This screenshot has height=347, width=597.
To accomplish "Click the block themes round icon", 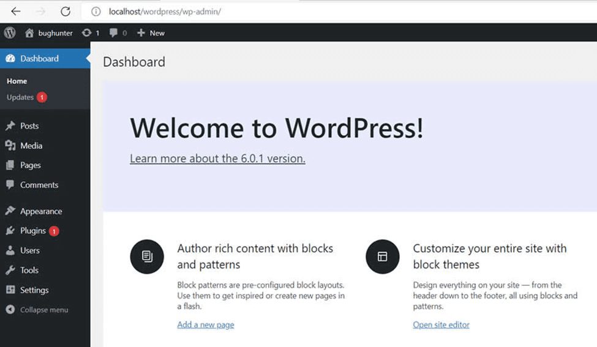I will coord(383,256).
